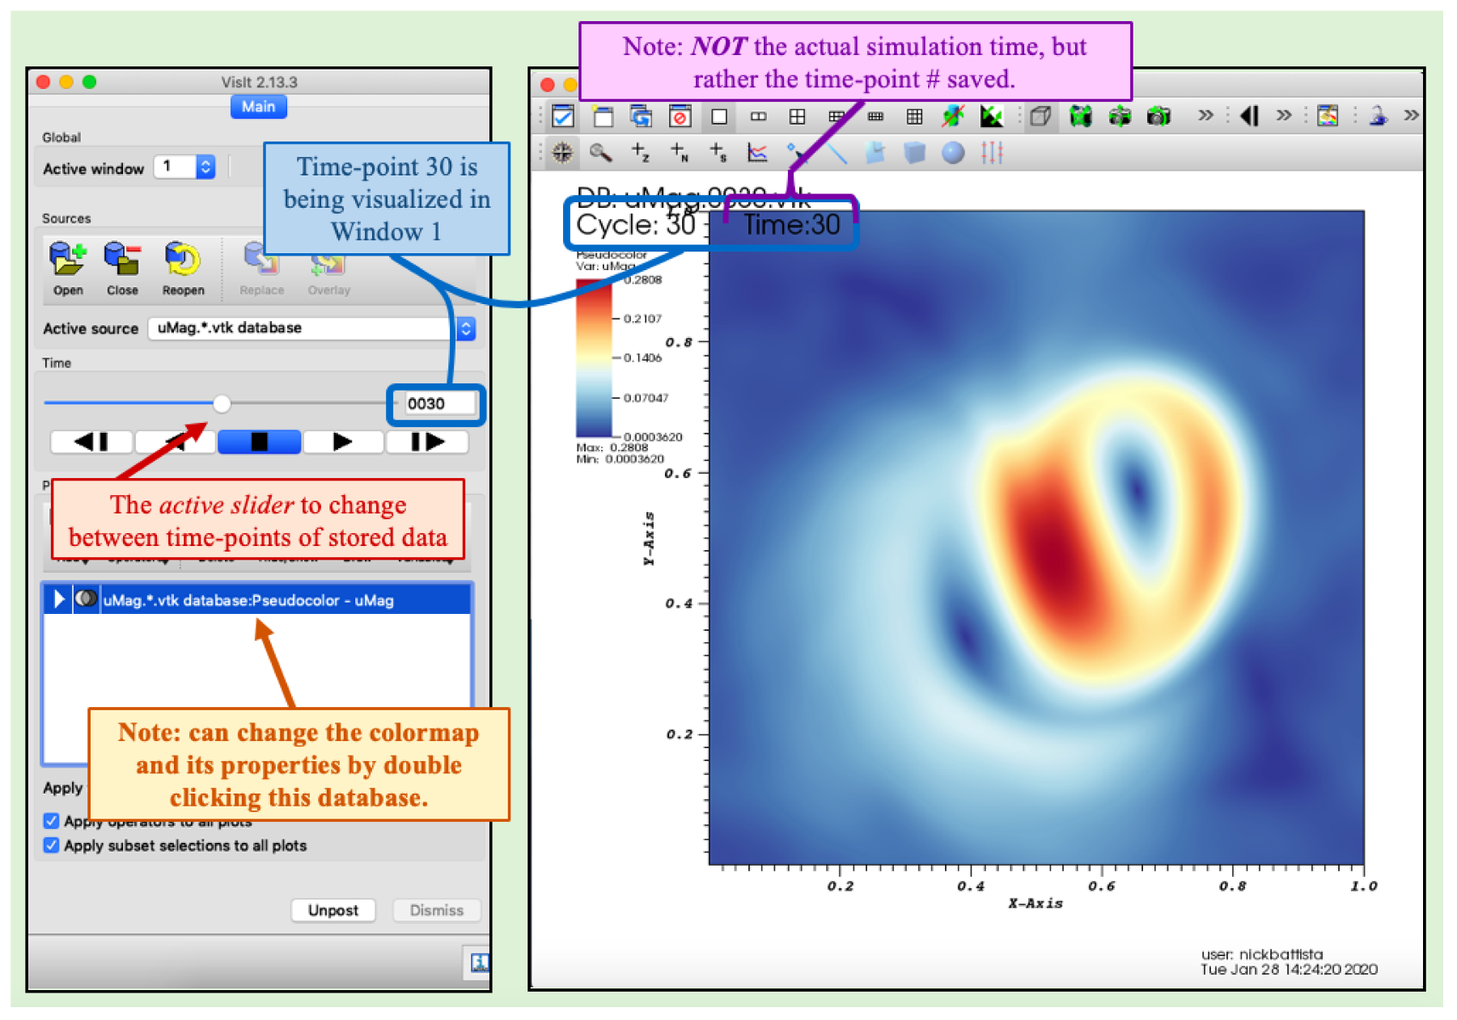This screenshot has height=1020, width=1457.
Task: Switch to the 3x3 window layout
Action: coord(914,116)
